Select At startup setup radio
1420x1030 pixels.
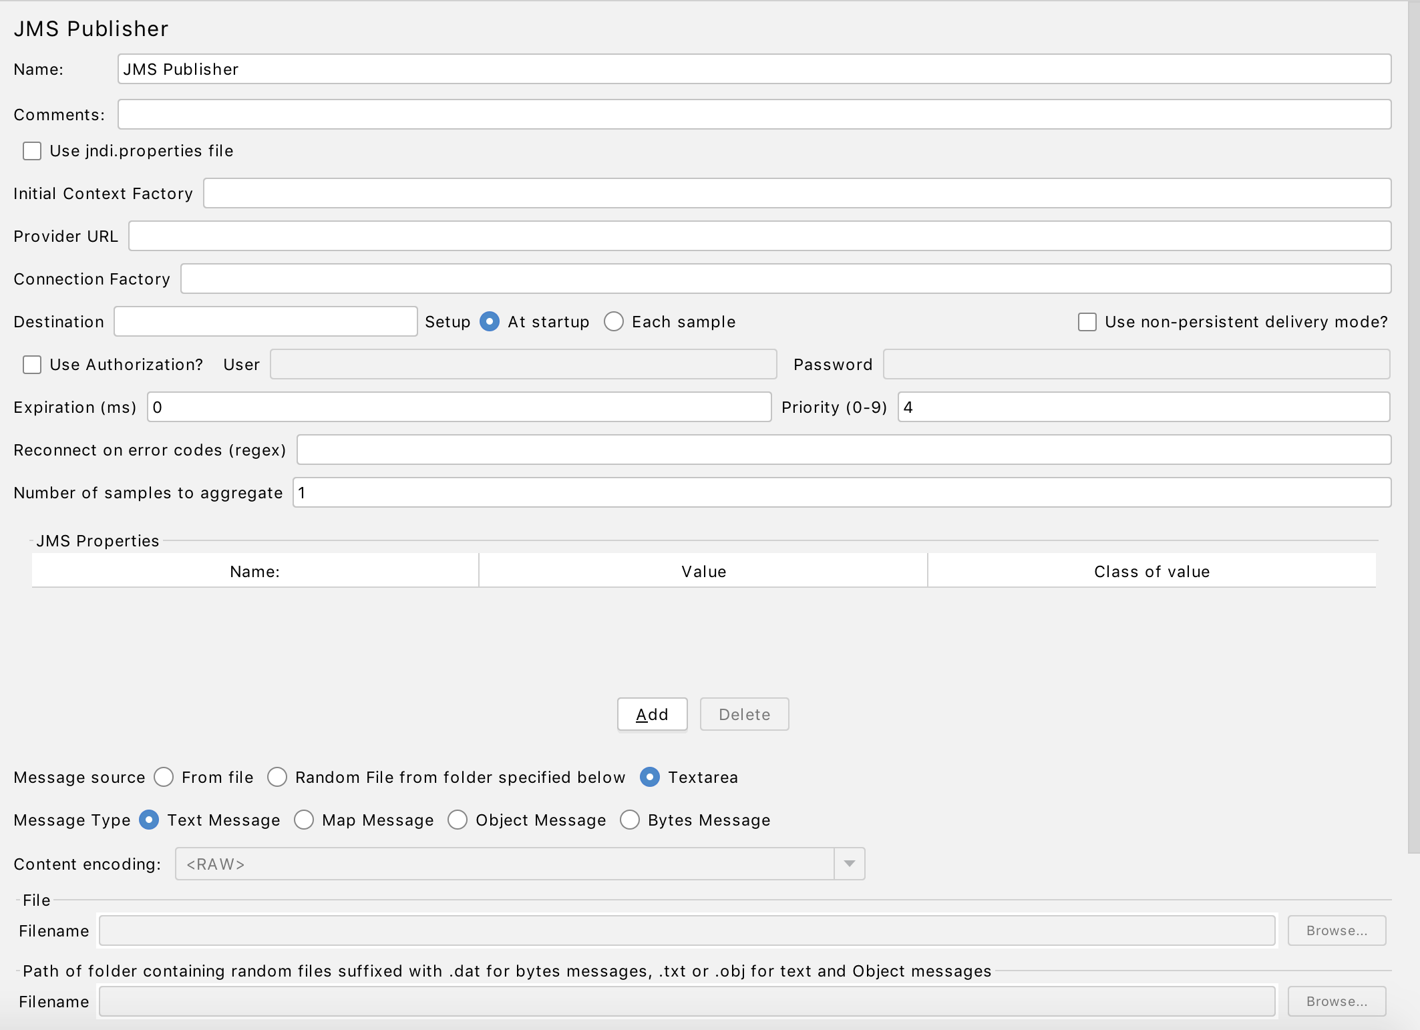coord(490,322)
